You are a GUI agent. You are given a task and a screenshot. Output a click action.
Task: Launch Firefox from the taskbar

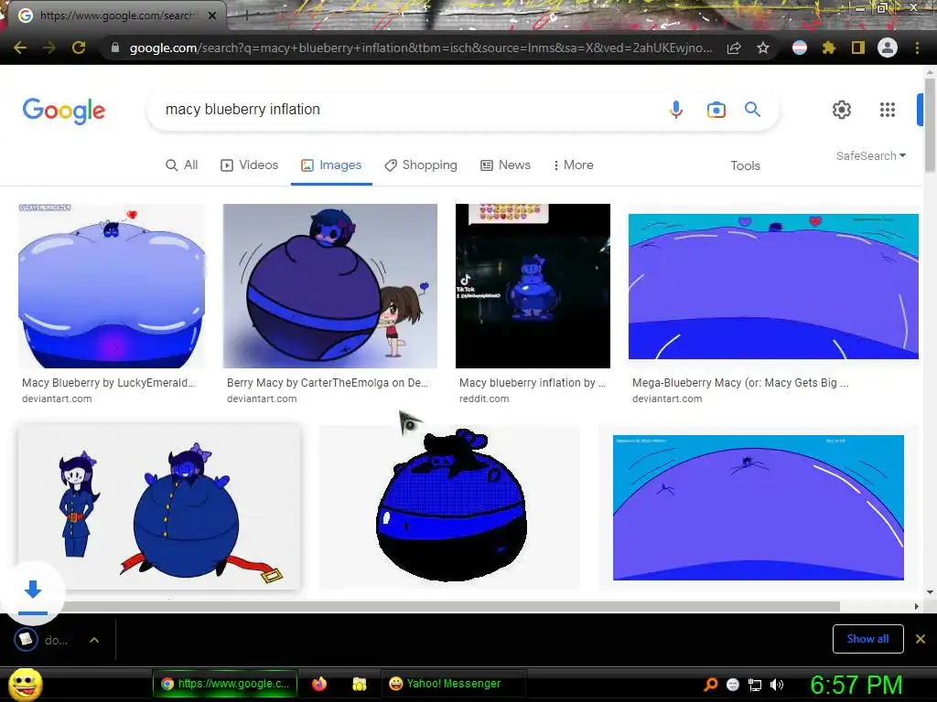point(319,684)
